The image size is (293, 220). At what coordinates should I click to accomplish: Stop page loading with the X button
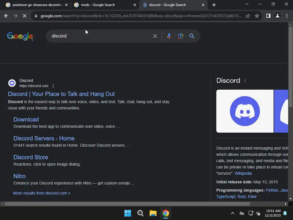(x=25, y=16)
